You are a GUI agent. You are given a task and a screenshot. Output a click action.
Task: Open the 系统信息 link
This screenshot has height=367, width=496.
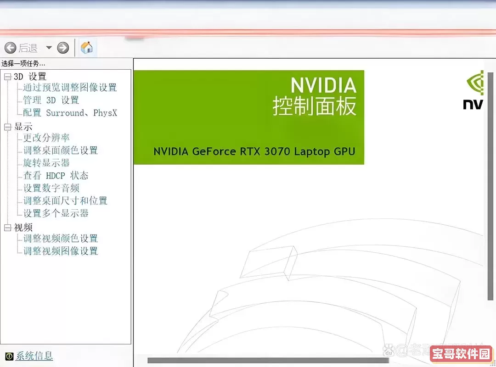34,356
